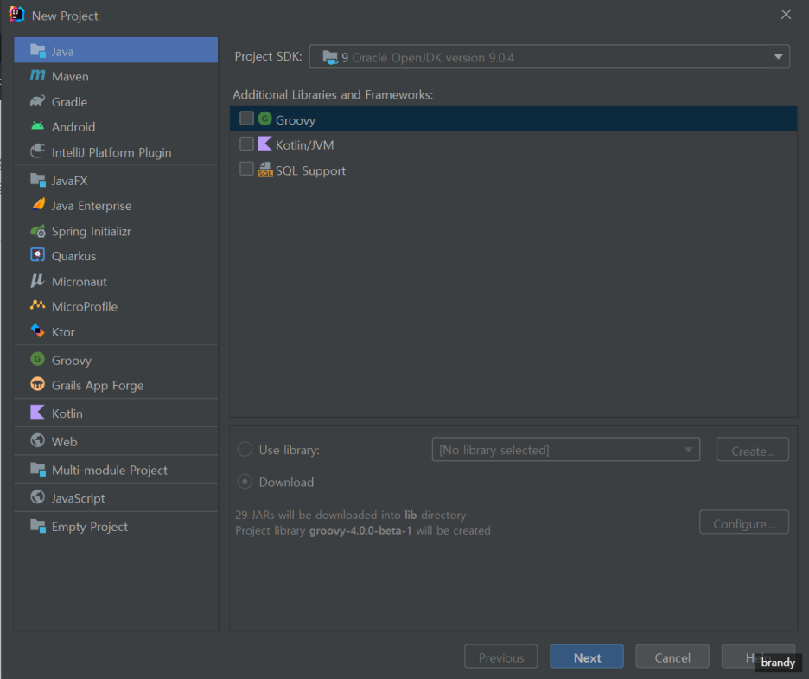Select IntelliJ Platform Plugin entry
The width and height of the screenshot is (809, 679).
pyautogui.click(x=116, y=152)
